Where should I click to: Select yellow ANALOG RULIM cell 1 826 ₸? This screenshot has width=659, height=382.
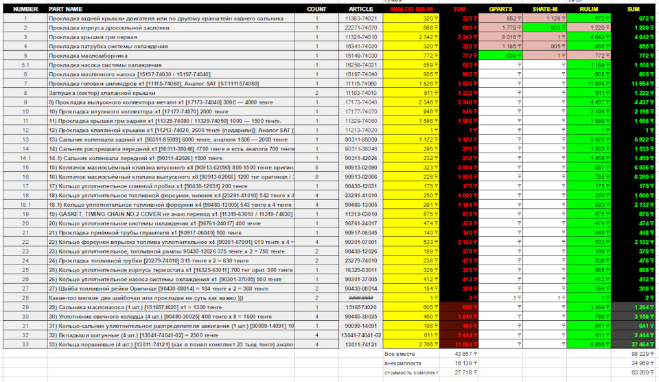click(x=411, y=84)
